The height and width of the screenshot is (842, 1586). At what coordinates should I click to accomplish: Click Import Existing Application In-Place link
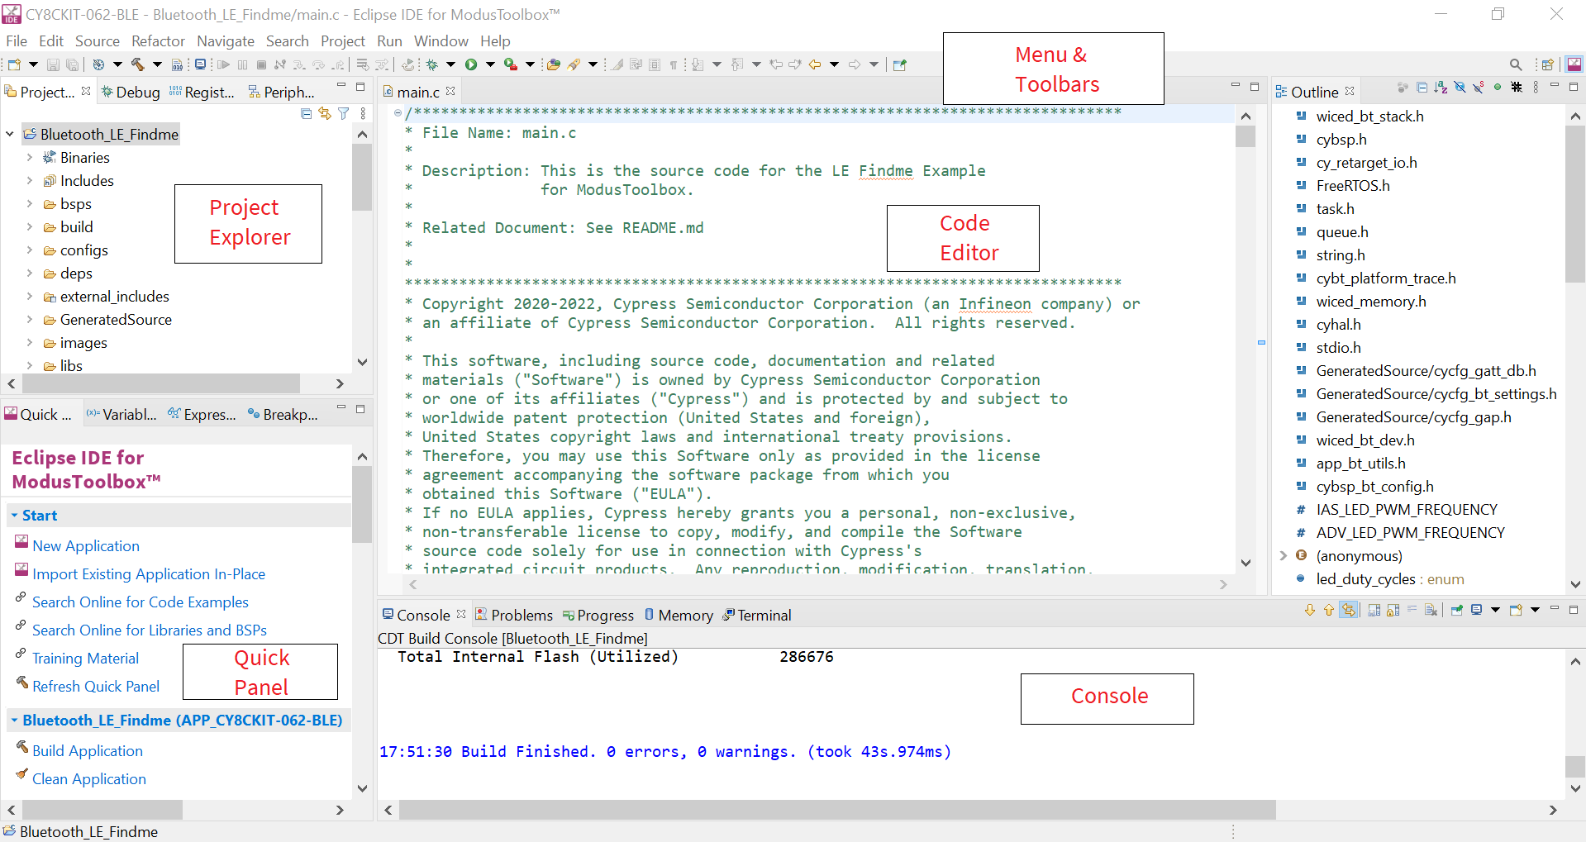[149, 573]
